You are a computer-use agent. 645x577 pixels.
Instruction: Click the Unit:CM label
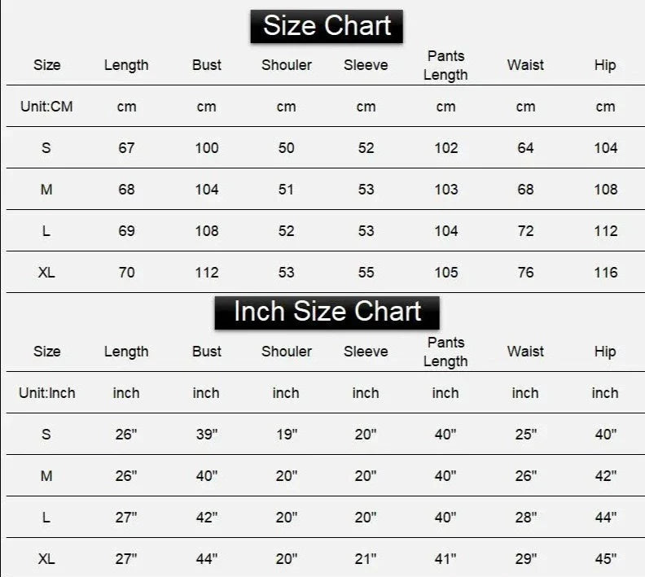point(46,107)
